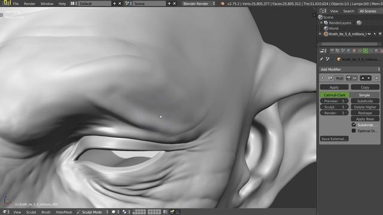Toggle the pin icon in properties context

321,59
